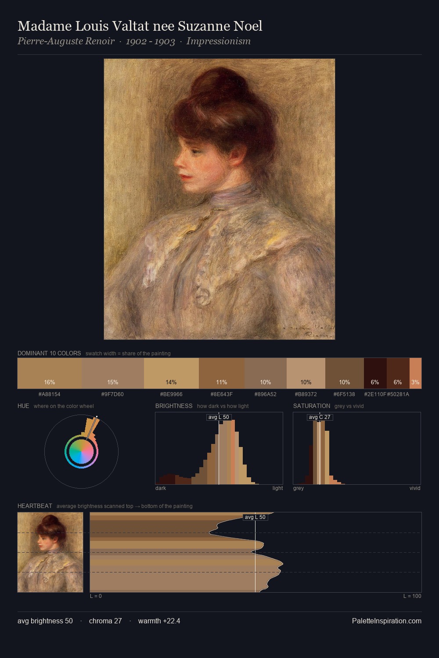Viewport: 439px width, 658px height.
Task: Select the hex code text #8E643F
Action: (222, 394)
